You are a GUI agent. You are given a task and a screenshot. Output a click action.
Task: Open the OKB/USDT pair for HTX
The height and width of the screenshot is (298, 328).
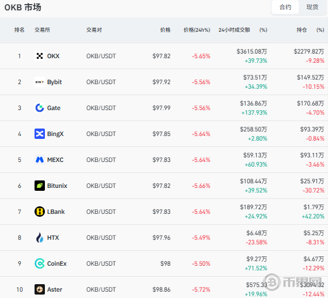[x=101, y=237]
